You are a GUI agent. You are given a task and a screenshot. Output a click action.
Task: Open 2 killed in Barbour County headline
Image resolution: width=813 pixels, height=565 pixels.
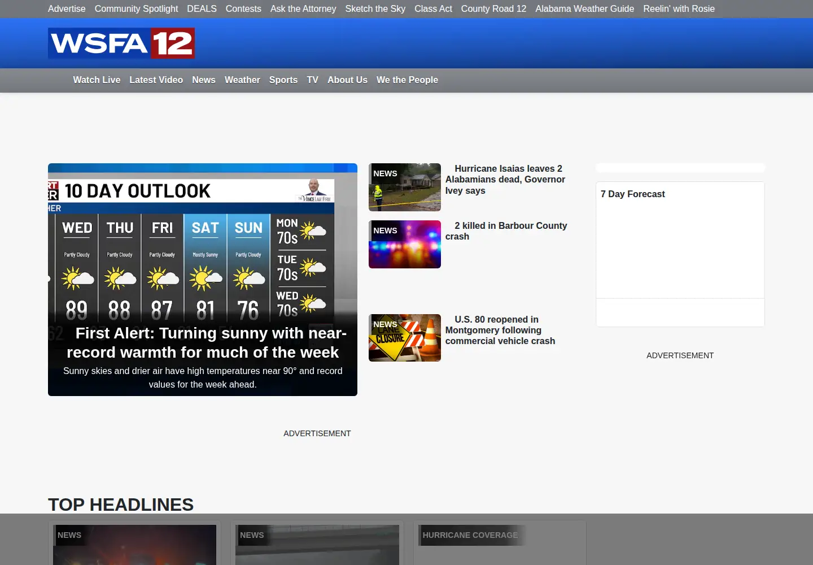coord(506,231)
